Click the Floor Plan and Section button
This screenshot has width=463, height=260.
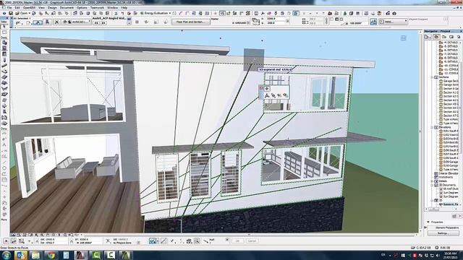191,22
